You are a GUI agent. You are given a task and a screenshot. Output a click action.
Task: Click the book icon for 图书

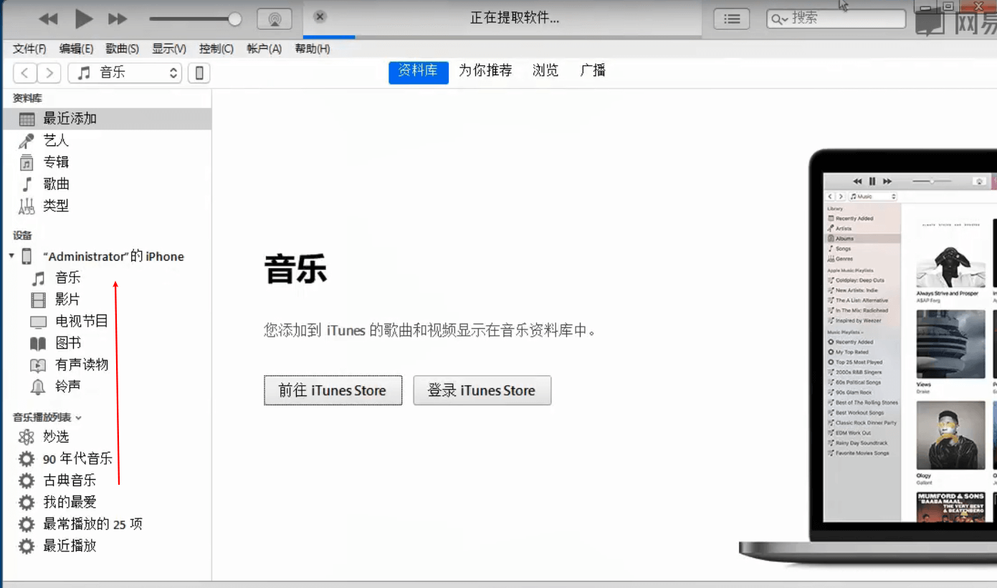tap(38, 344)
